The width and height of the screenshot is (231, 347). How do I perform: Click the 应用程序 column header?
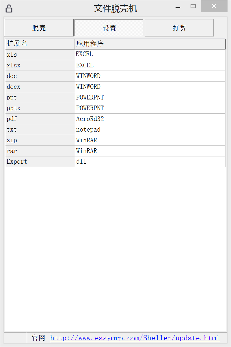tap(150, 44)
